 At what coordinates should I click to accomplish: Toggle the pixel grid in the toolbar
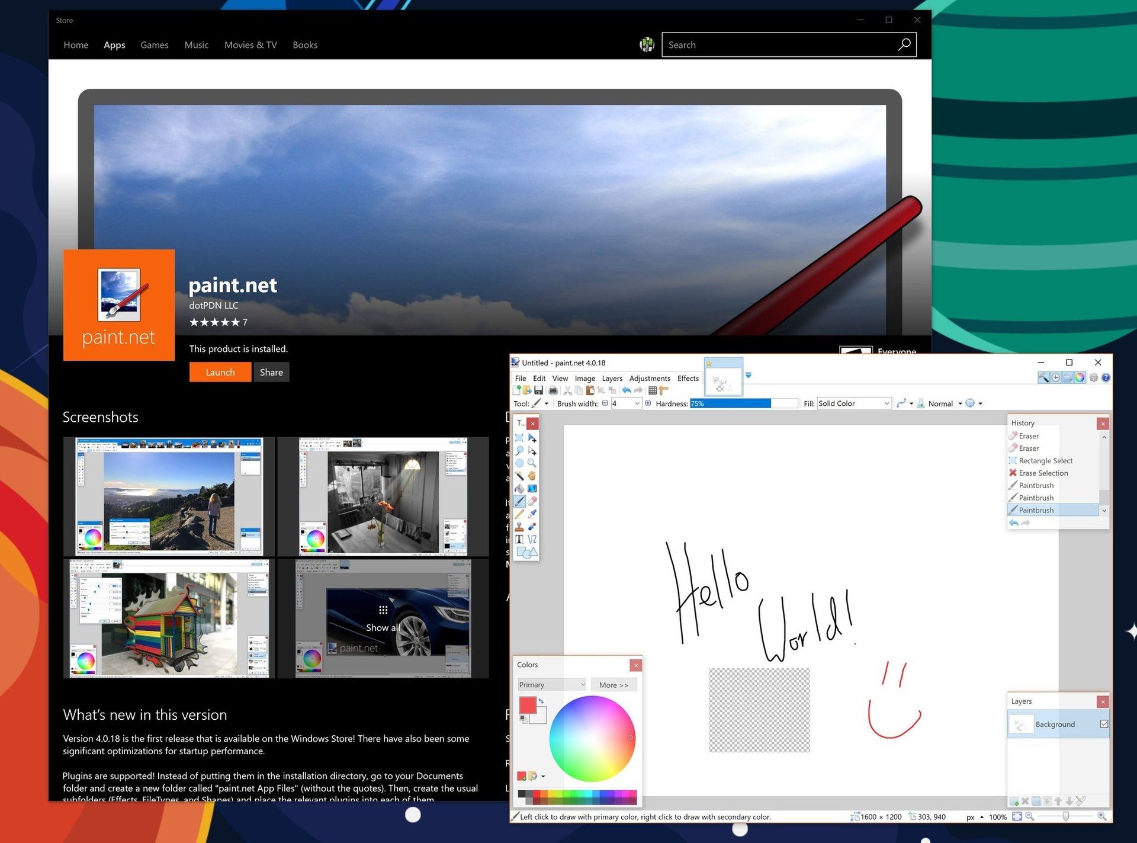(x=653, y=390)
